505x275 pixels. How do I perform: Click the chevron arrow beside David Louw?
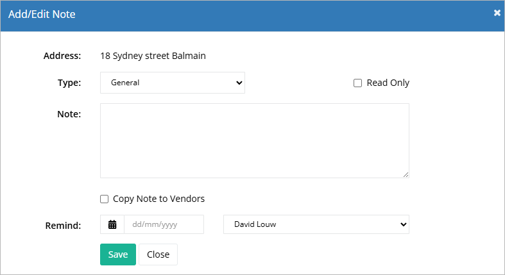tap(403, 224)
